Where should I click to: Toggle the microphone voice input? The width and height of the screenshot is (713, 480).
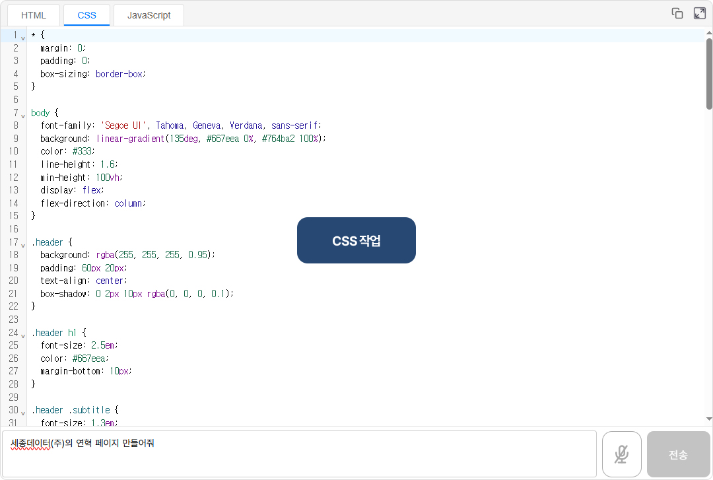[621, 454]
